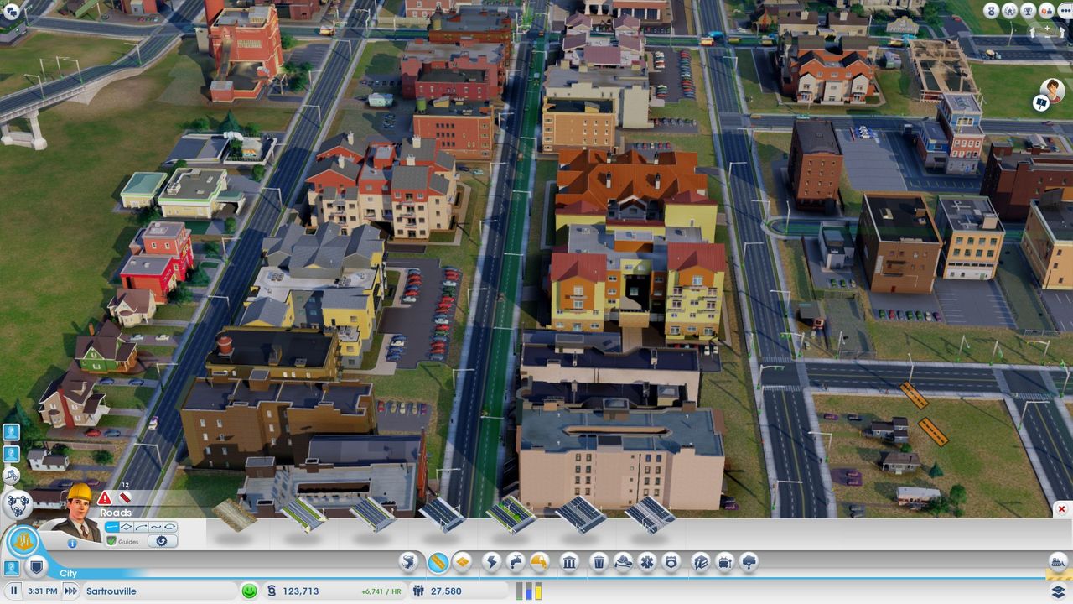Open the Police badge menu
The height and width of the screenshot is (604, 1073).
tap(671, 562)
